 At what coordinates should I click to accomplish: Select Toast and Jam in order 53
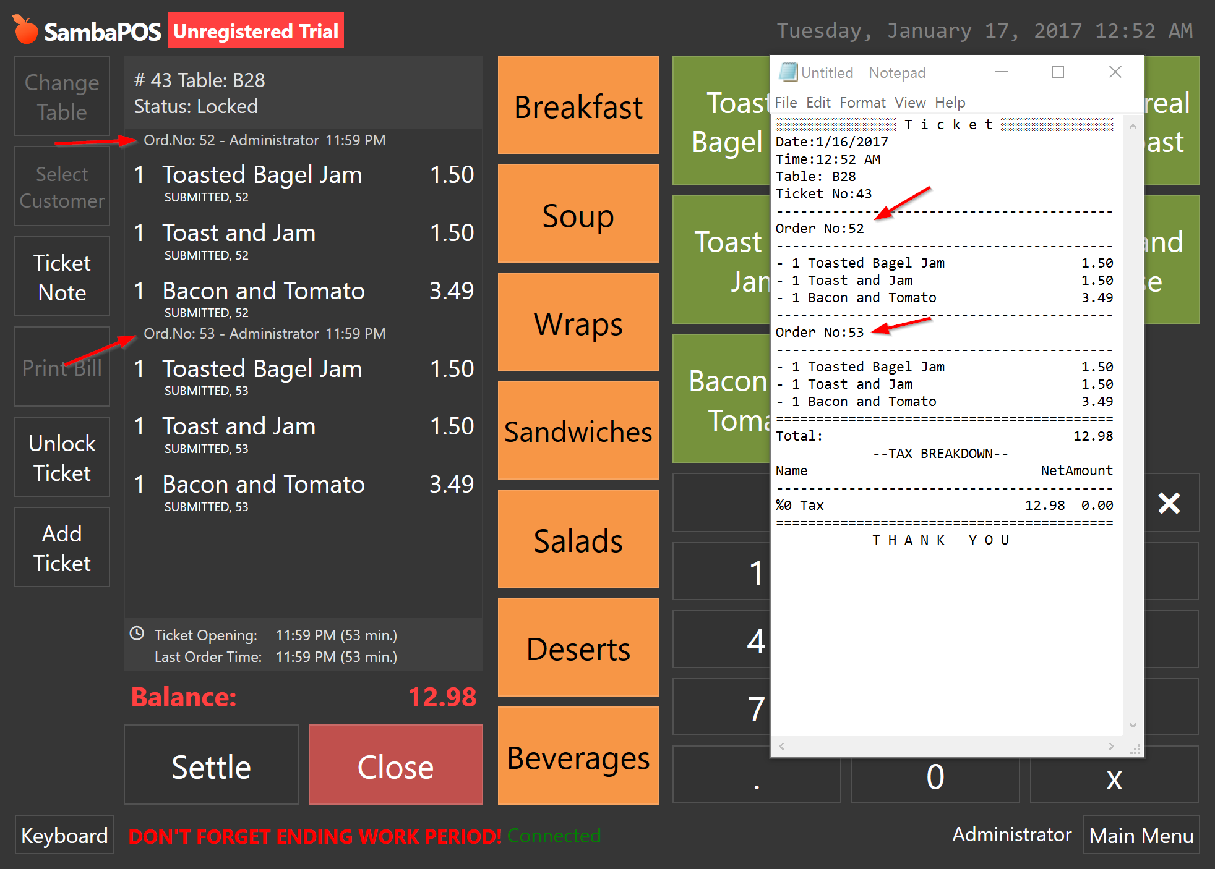tap(303, 434)
